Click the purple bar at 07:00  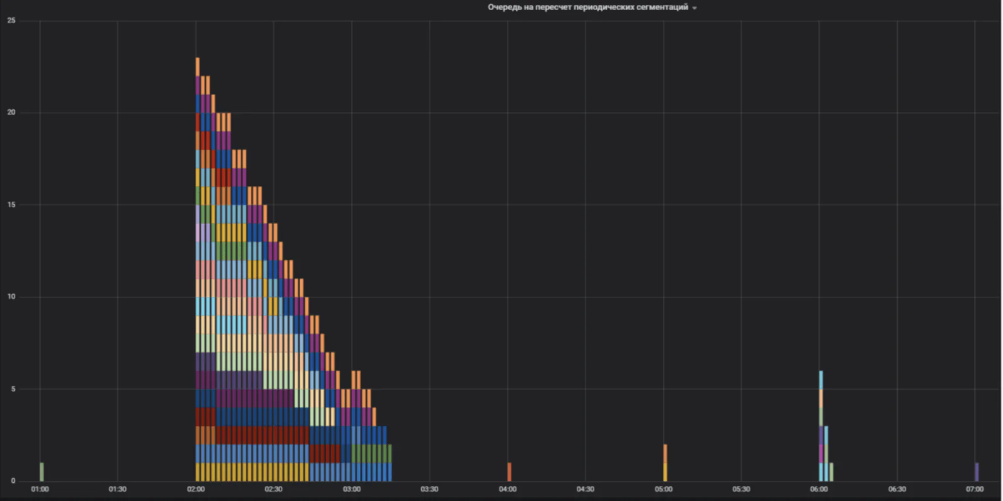pyautogui.click(x=977, y=472)
